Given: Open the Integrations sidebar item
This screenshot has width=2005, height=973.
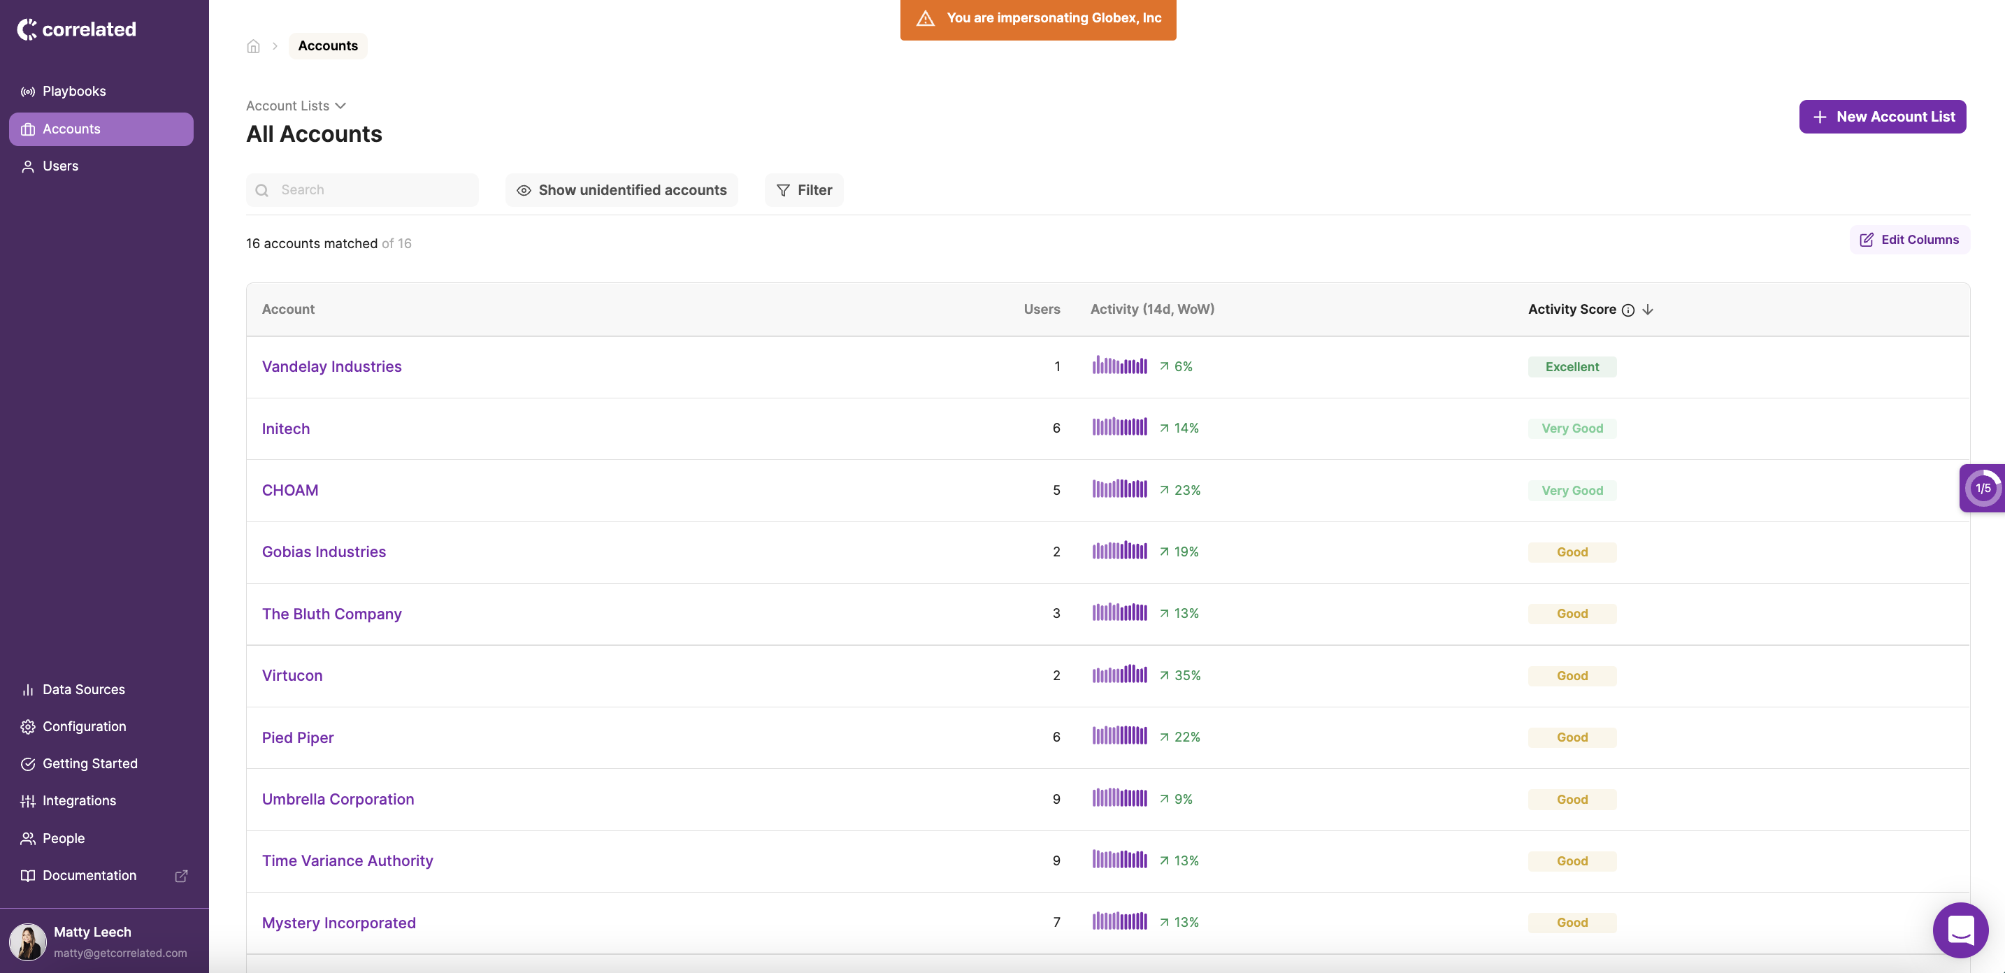Looking at the screenshot, I should click(78, 800).
